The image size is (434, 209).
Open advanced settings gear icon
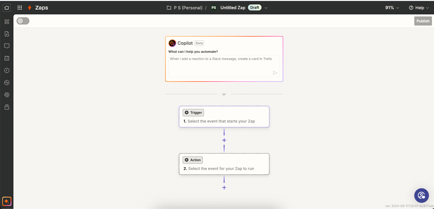point(7,95)
